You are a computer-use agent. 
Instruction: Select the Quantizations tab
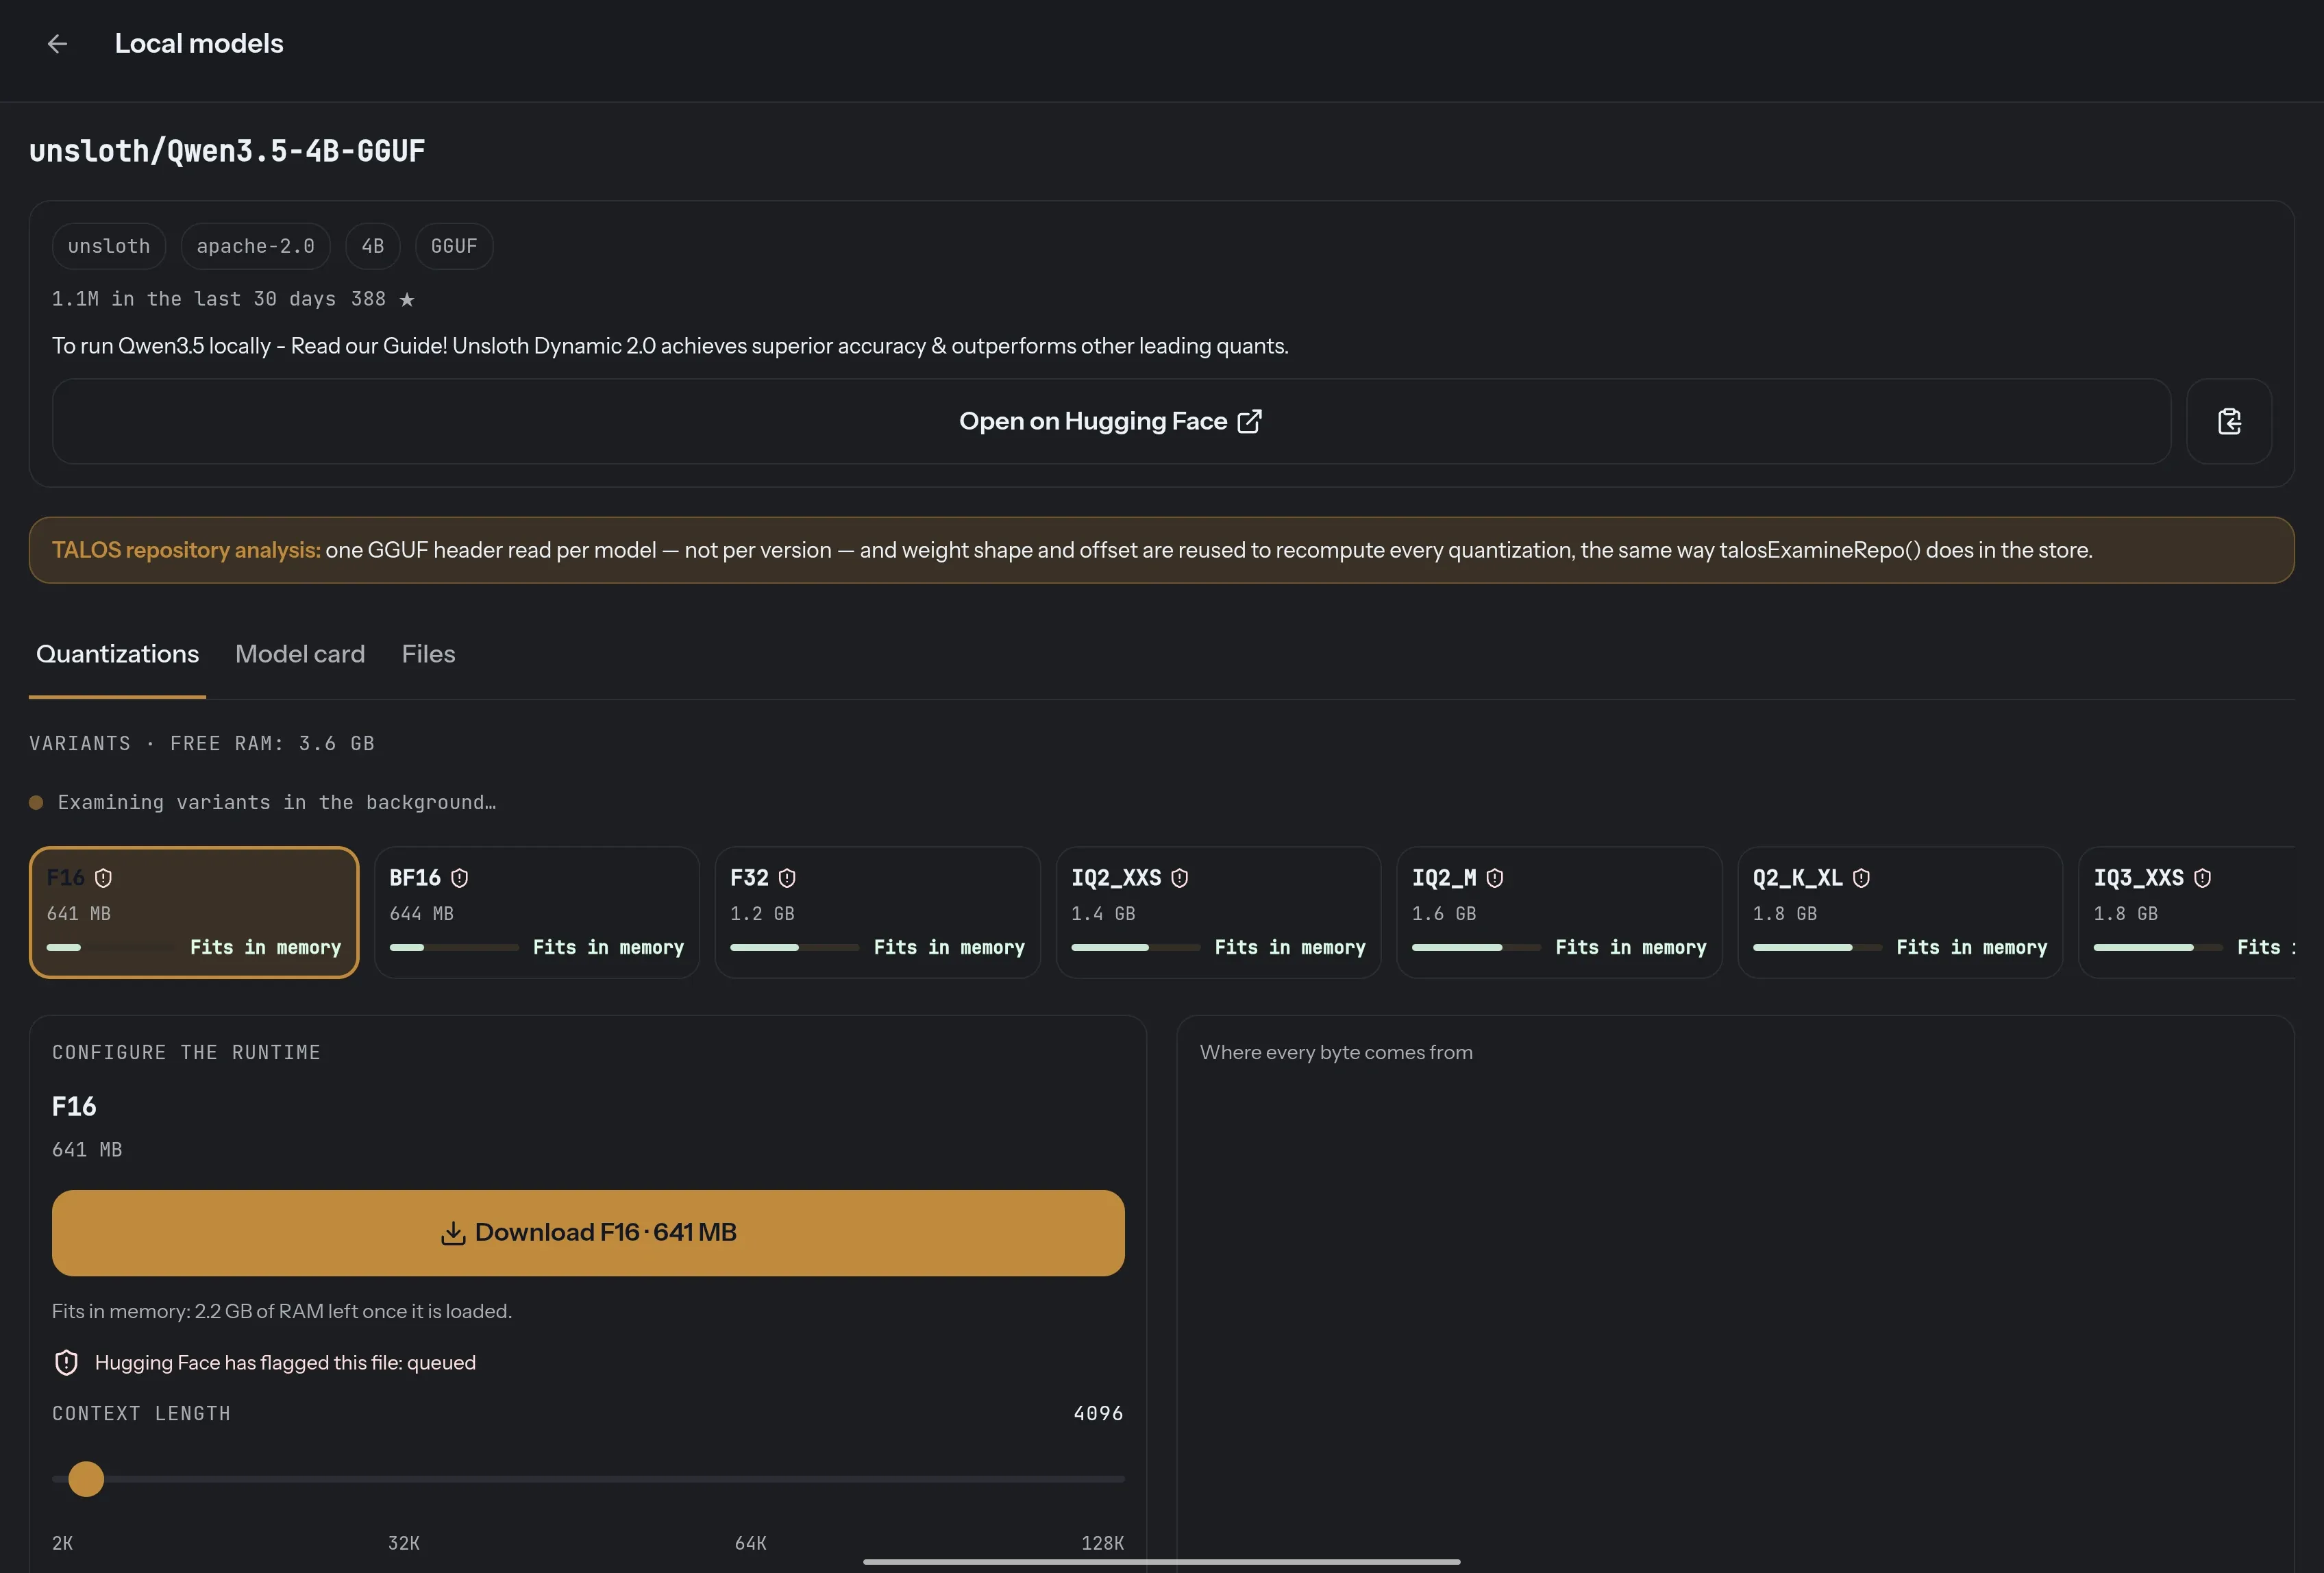click(117, 654)
